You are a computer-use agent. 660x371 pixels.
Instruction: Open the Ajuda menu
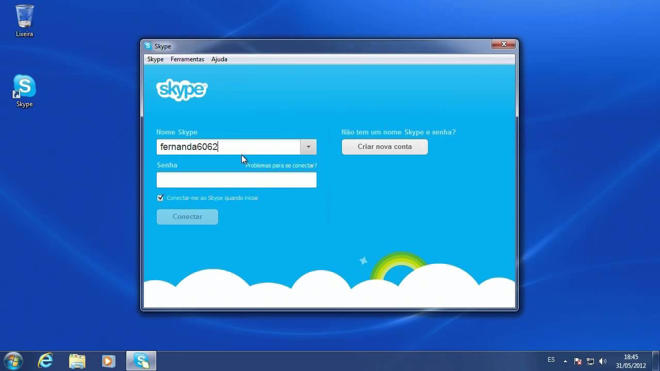pos(219,59)
